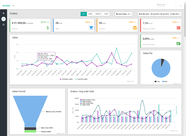Viewport: 186px width, 136px height.
Task: Switch chart period to MONTH
Action: 98,14
